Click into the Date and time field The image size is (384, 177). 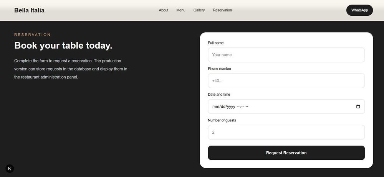tap(286, 107)
